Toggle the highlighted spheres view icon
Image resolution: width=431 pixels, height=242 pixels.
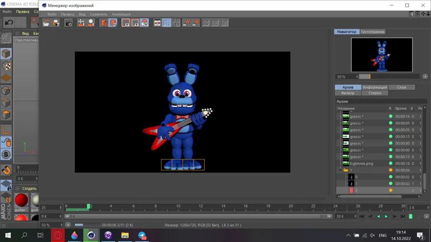pyautogui.click(x=145, y=23)
